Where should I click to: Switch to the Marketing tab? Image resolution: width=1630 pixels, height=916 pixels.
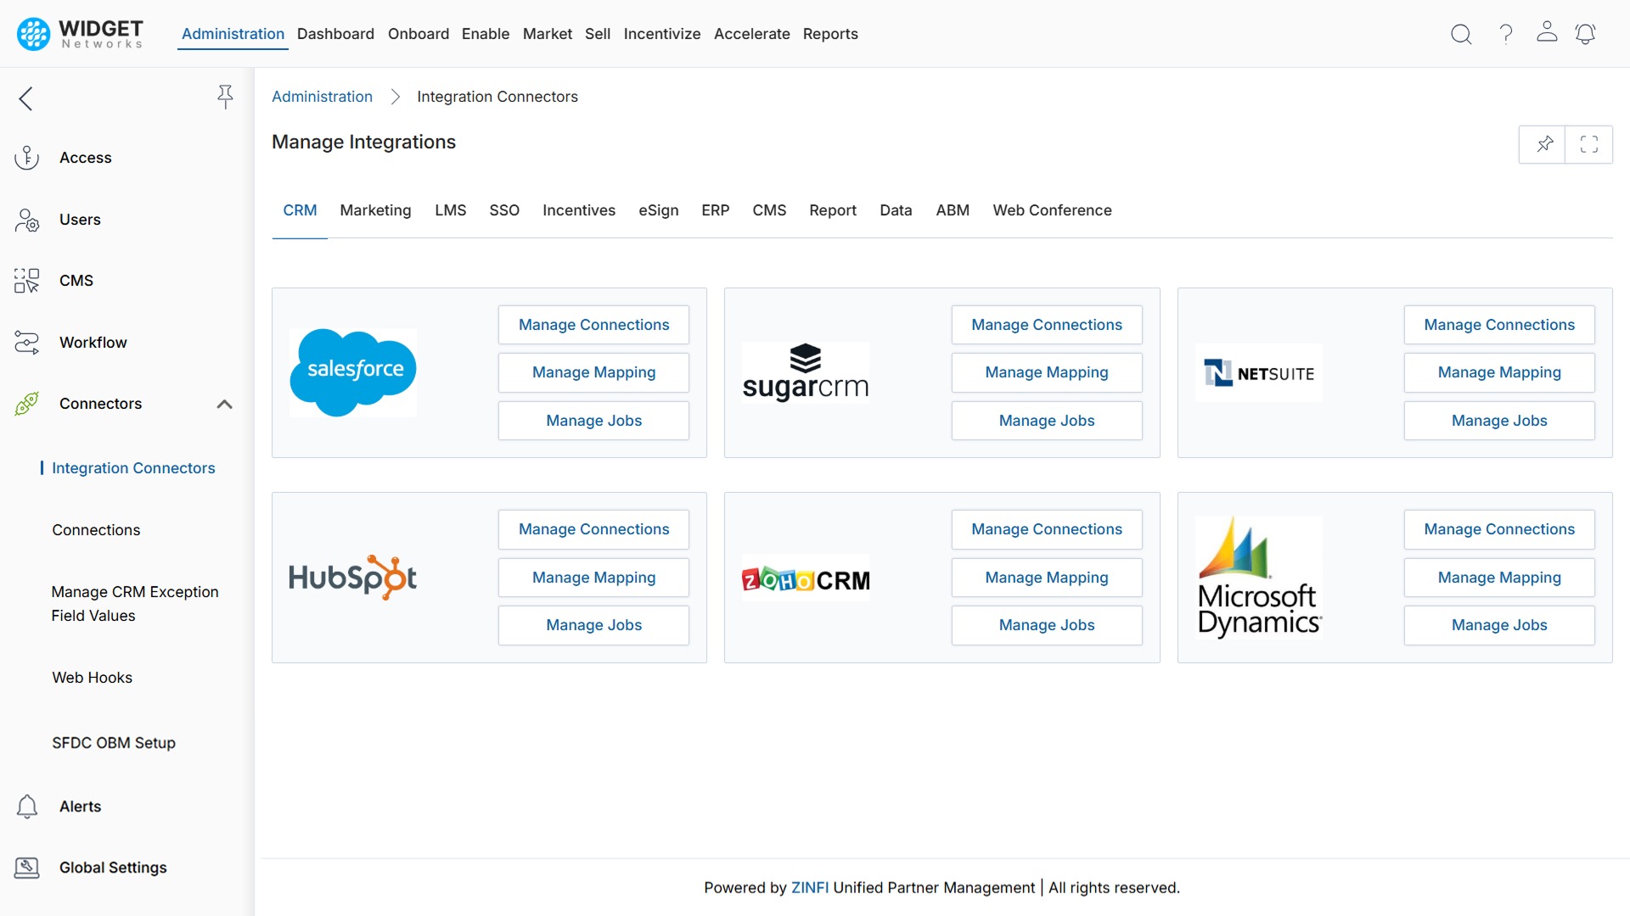375,210
